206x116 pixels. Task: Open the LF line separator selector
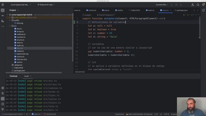[x=161, y=114]
